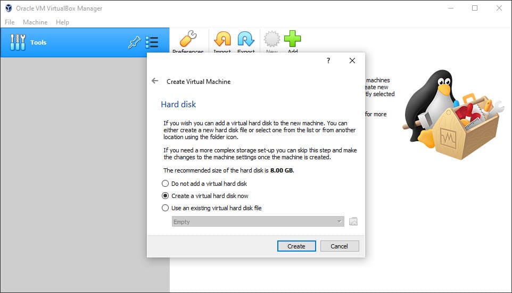Click the Tools pin icon
Viewport: 512px width, 293px height.
134,42
